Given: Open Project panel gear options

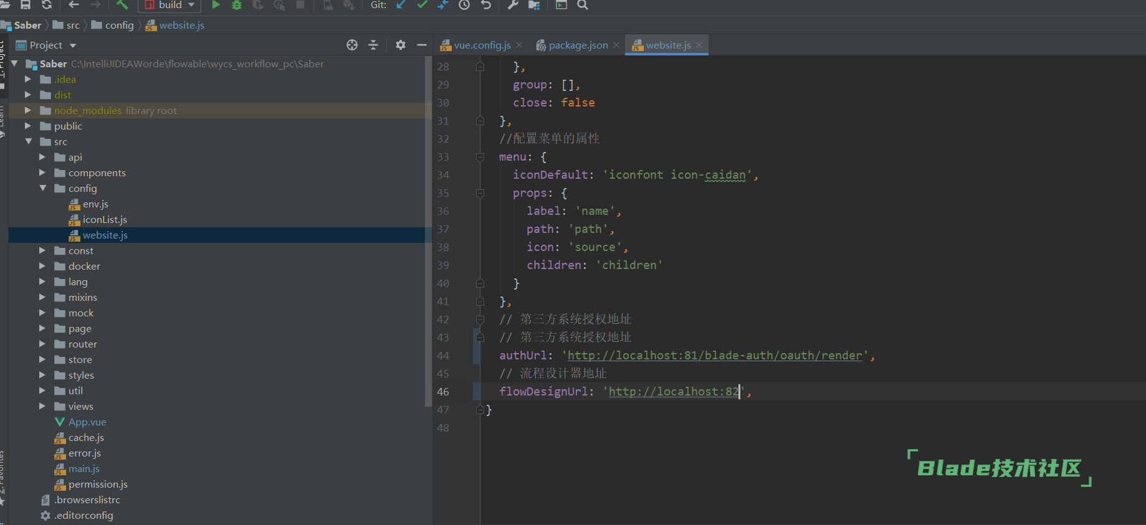Looking at the screenshot, I should [401, 45].
